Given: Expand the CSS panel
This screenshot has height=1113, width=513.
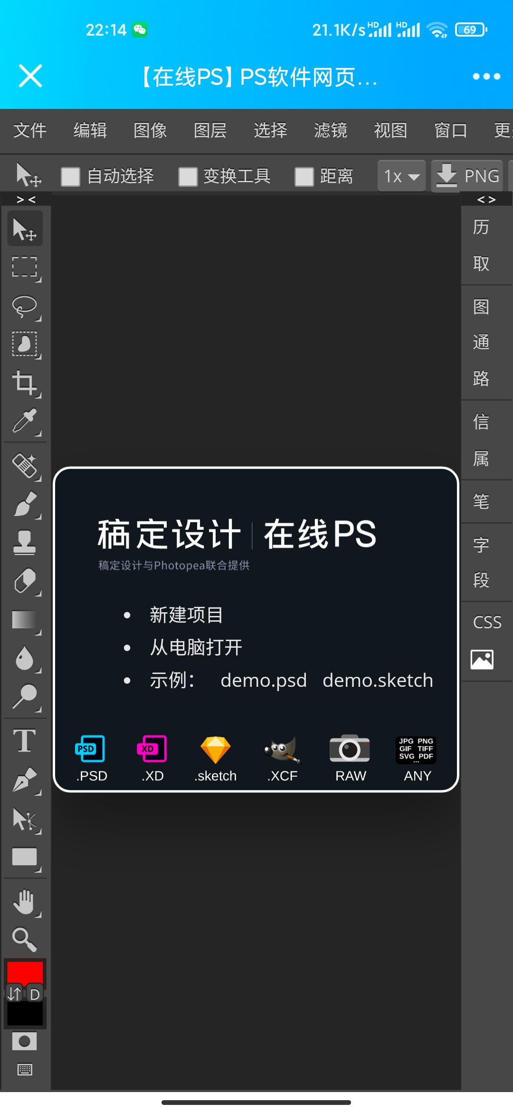Looking at the screenshot, I should pyautogui.click(x=487, y=622).
